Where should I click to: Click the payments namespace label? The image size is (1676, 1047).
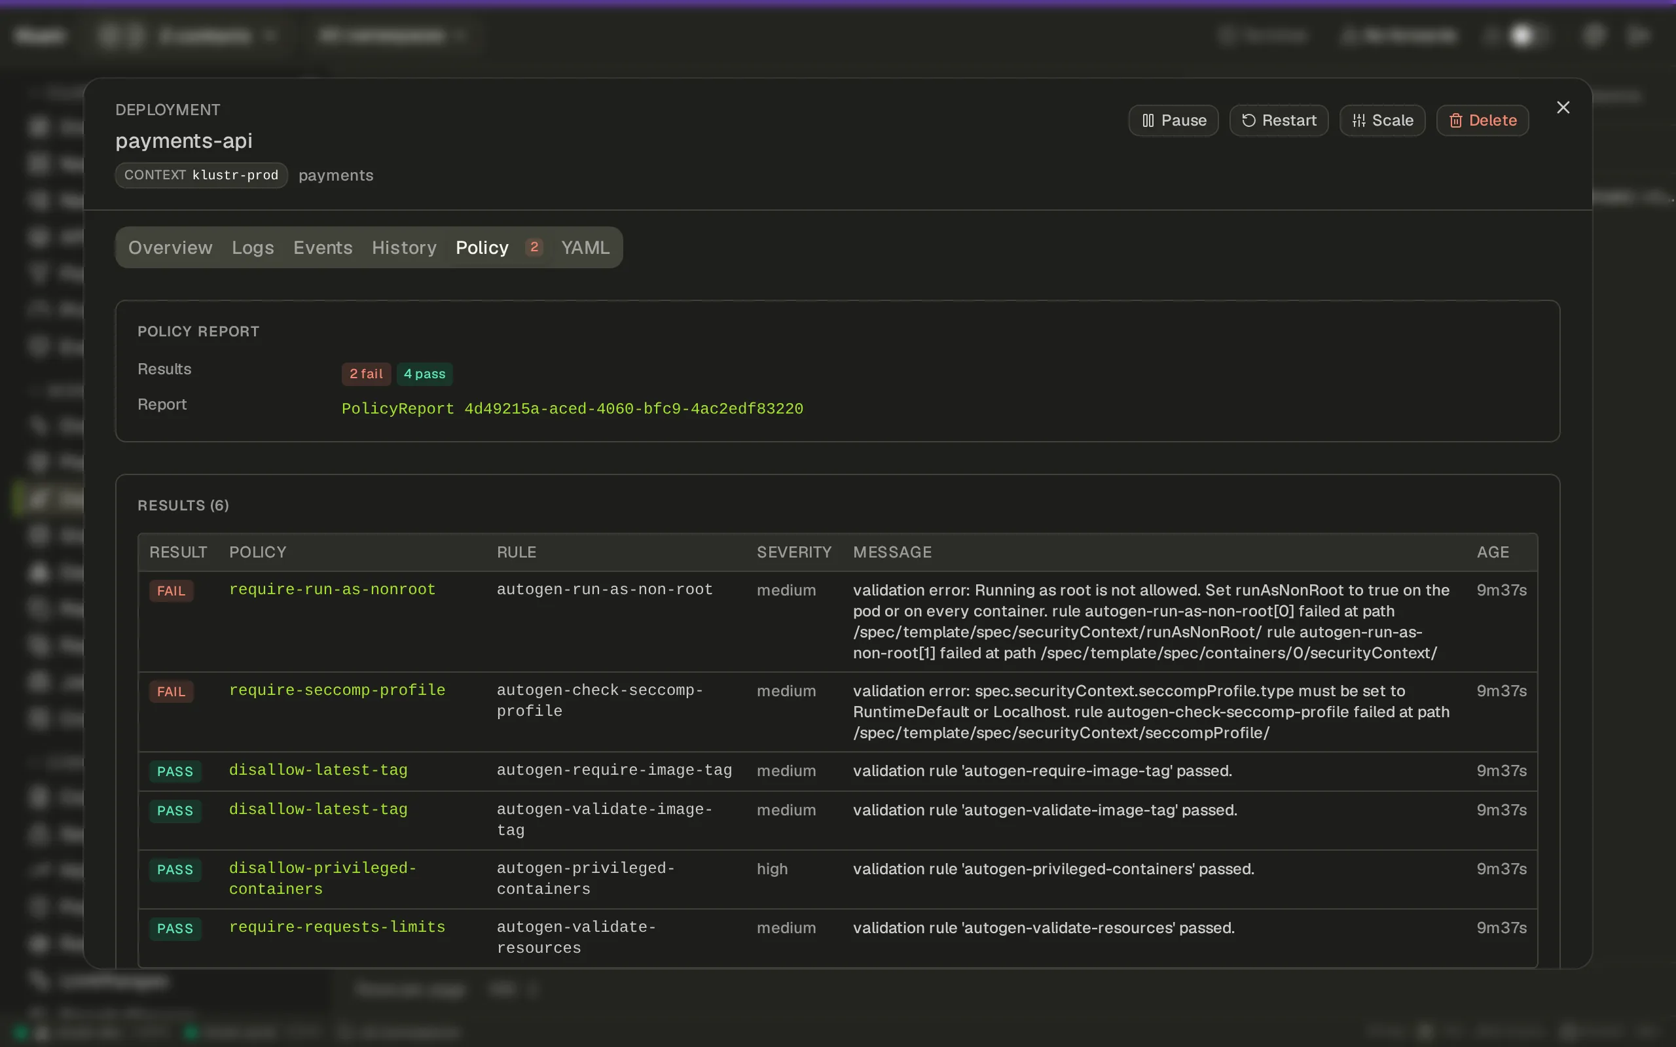pos(336,175)
